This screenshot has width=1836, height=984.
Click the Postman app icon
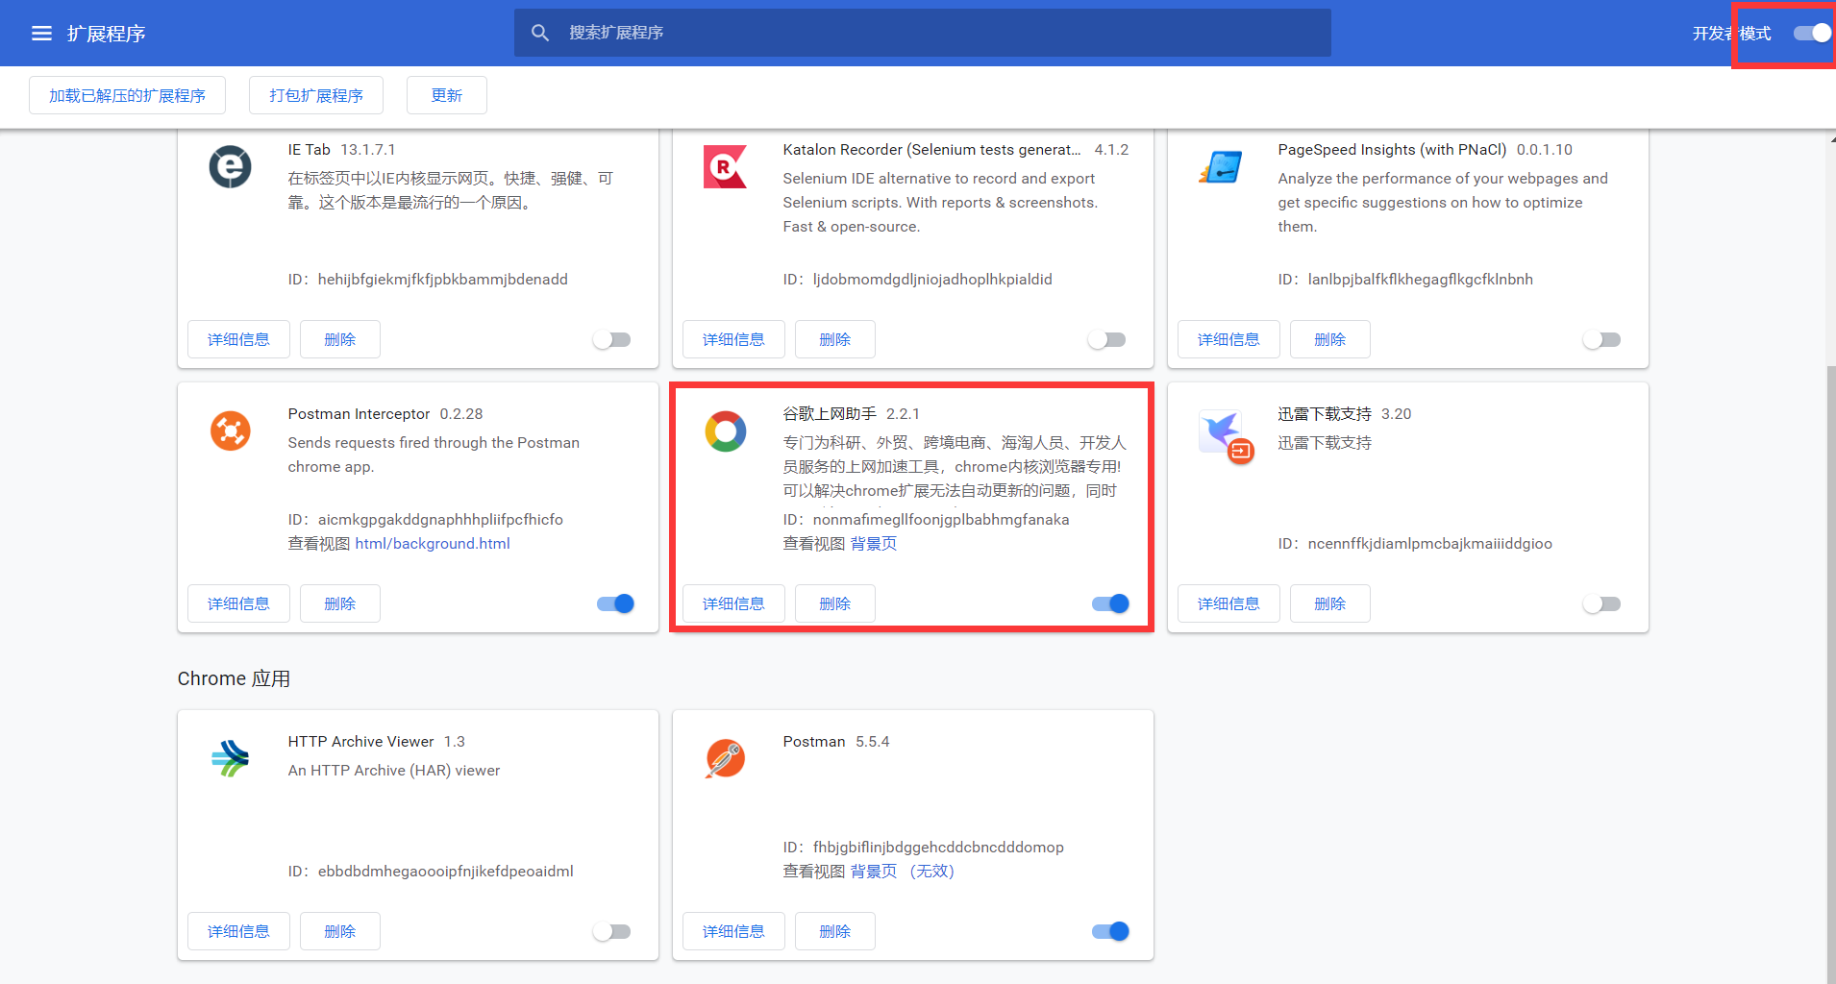726,758
